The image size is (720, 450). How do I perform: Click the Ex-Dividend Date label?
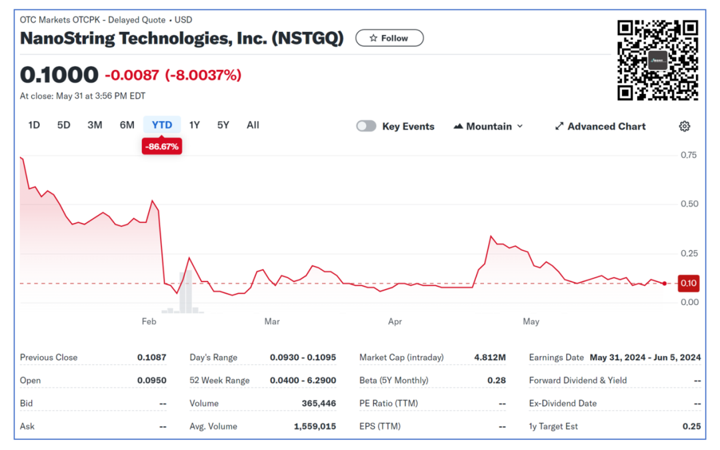click(x=563, y=403)
